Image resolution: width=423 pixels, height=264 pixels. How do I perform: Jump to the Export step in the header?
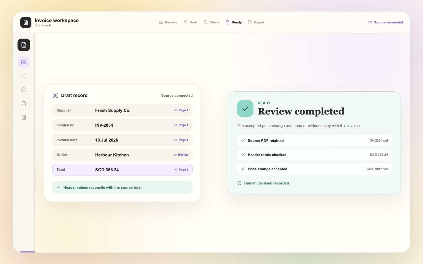pos(256,22)
